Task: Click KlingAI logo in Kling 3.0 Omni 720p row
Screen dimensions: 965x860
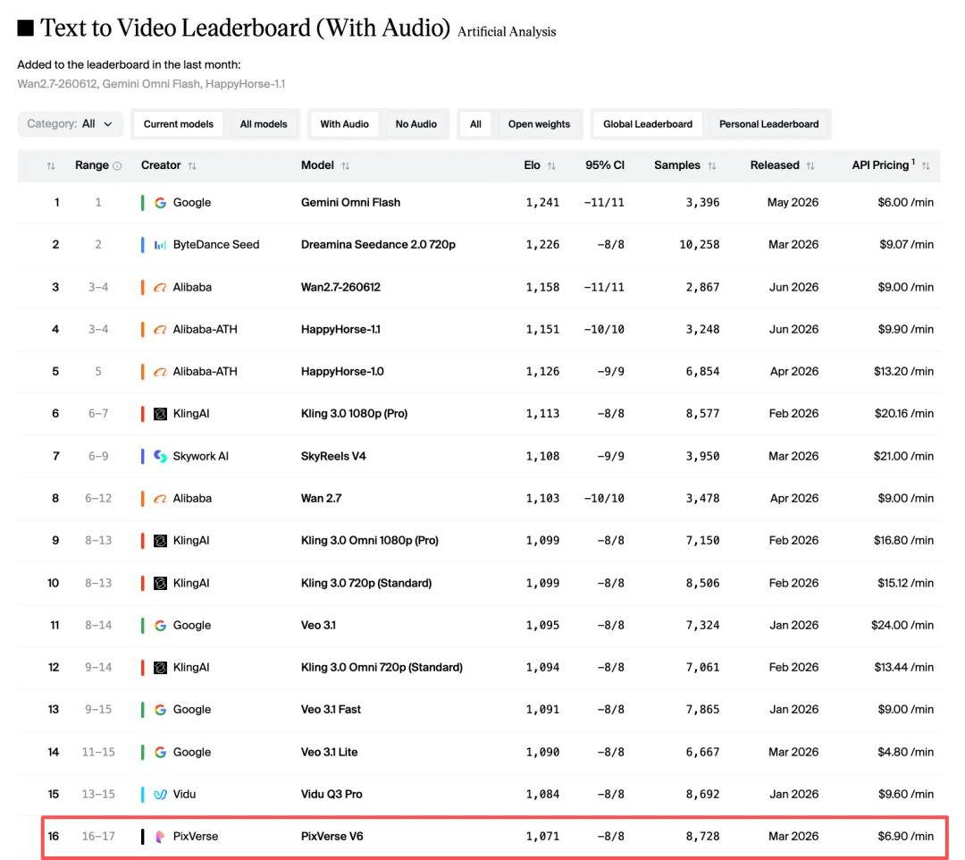Action: point(160,667)
